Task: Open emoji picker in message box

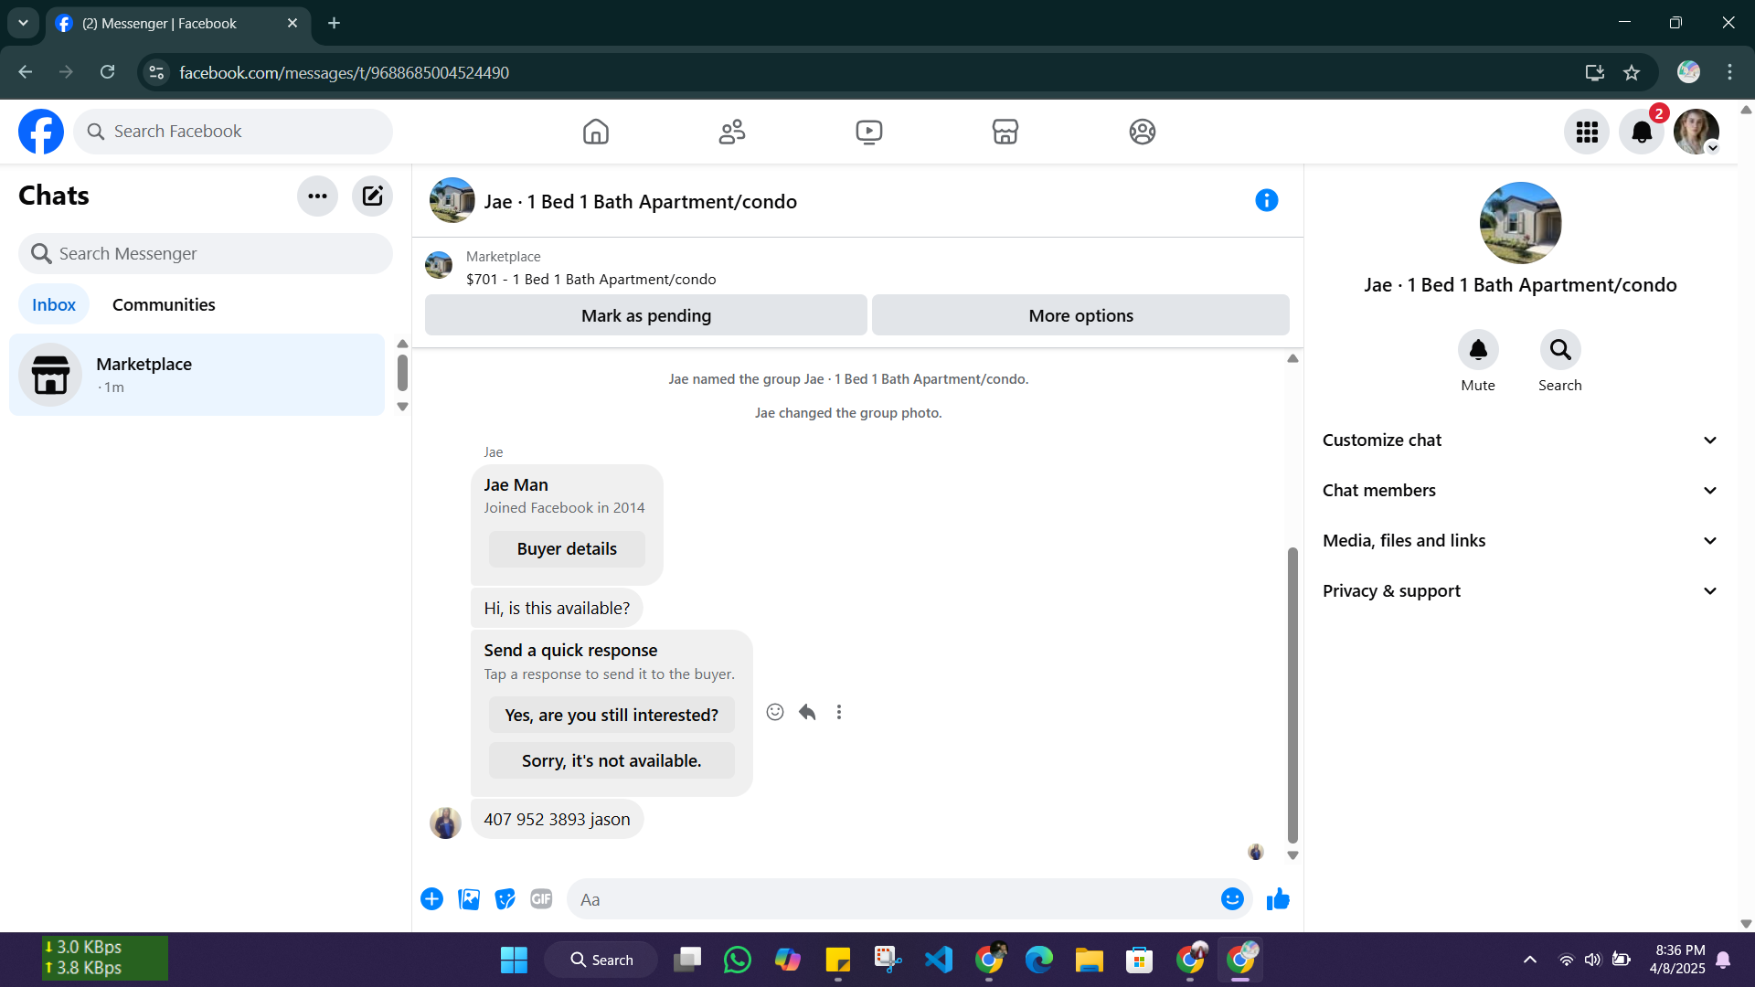Action: 1232,899
